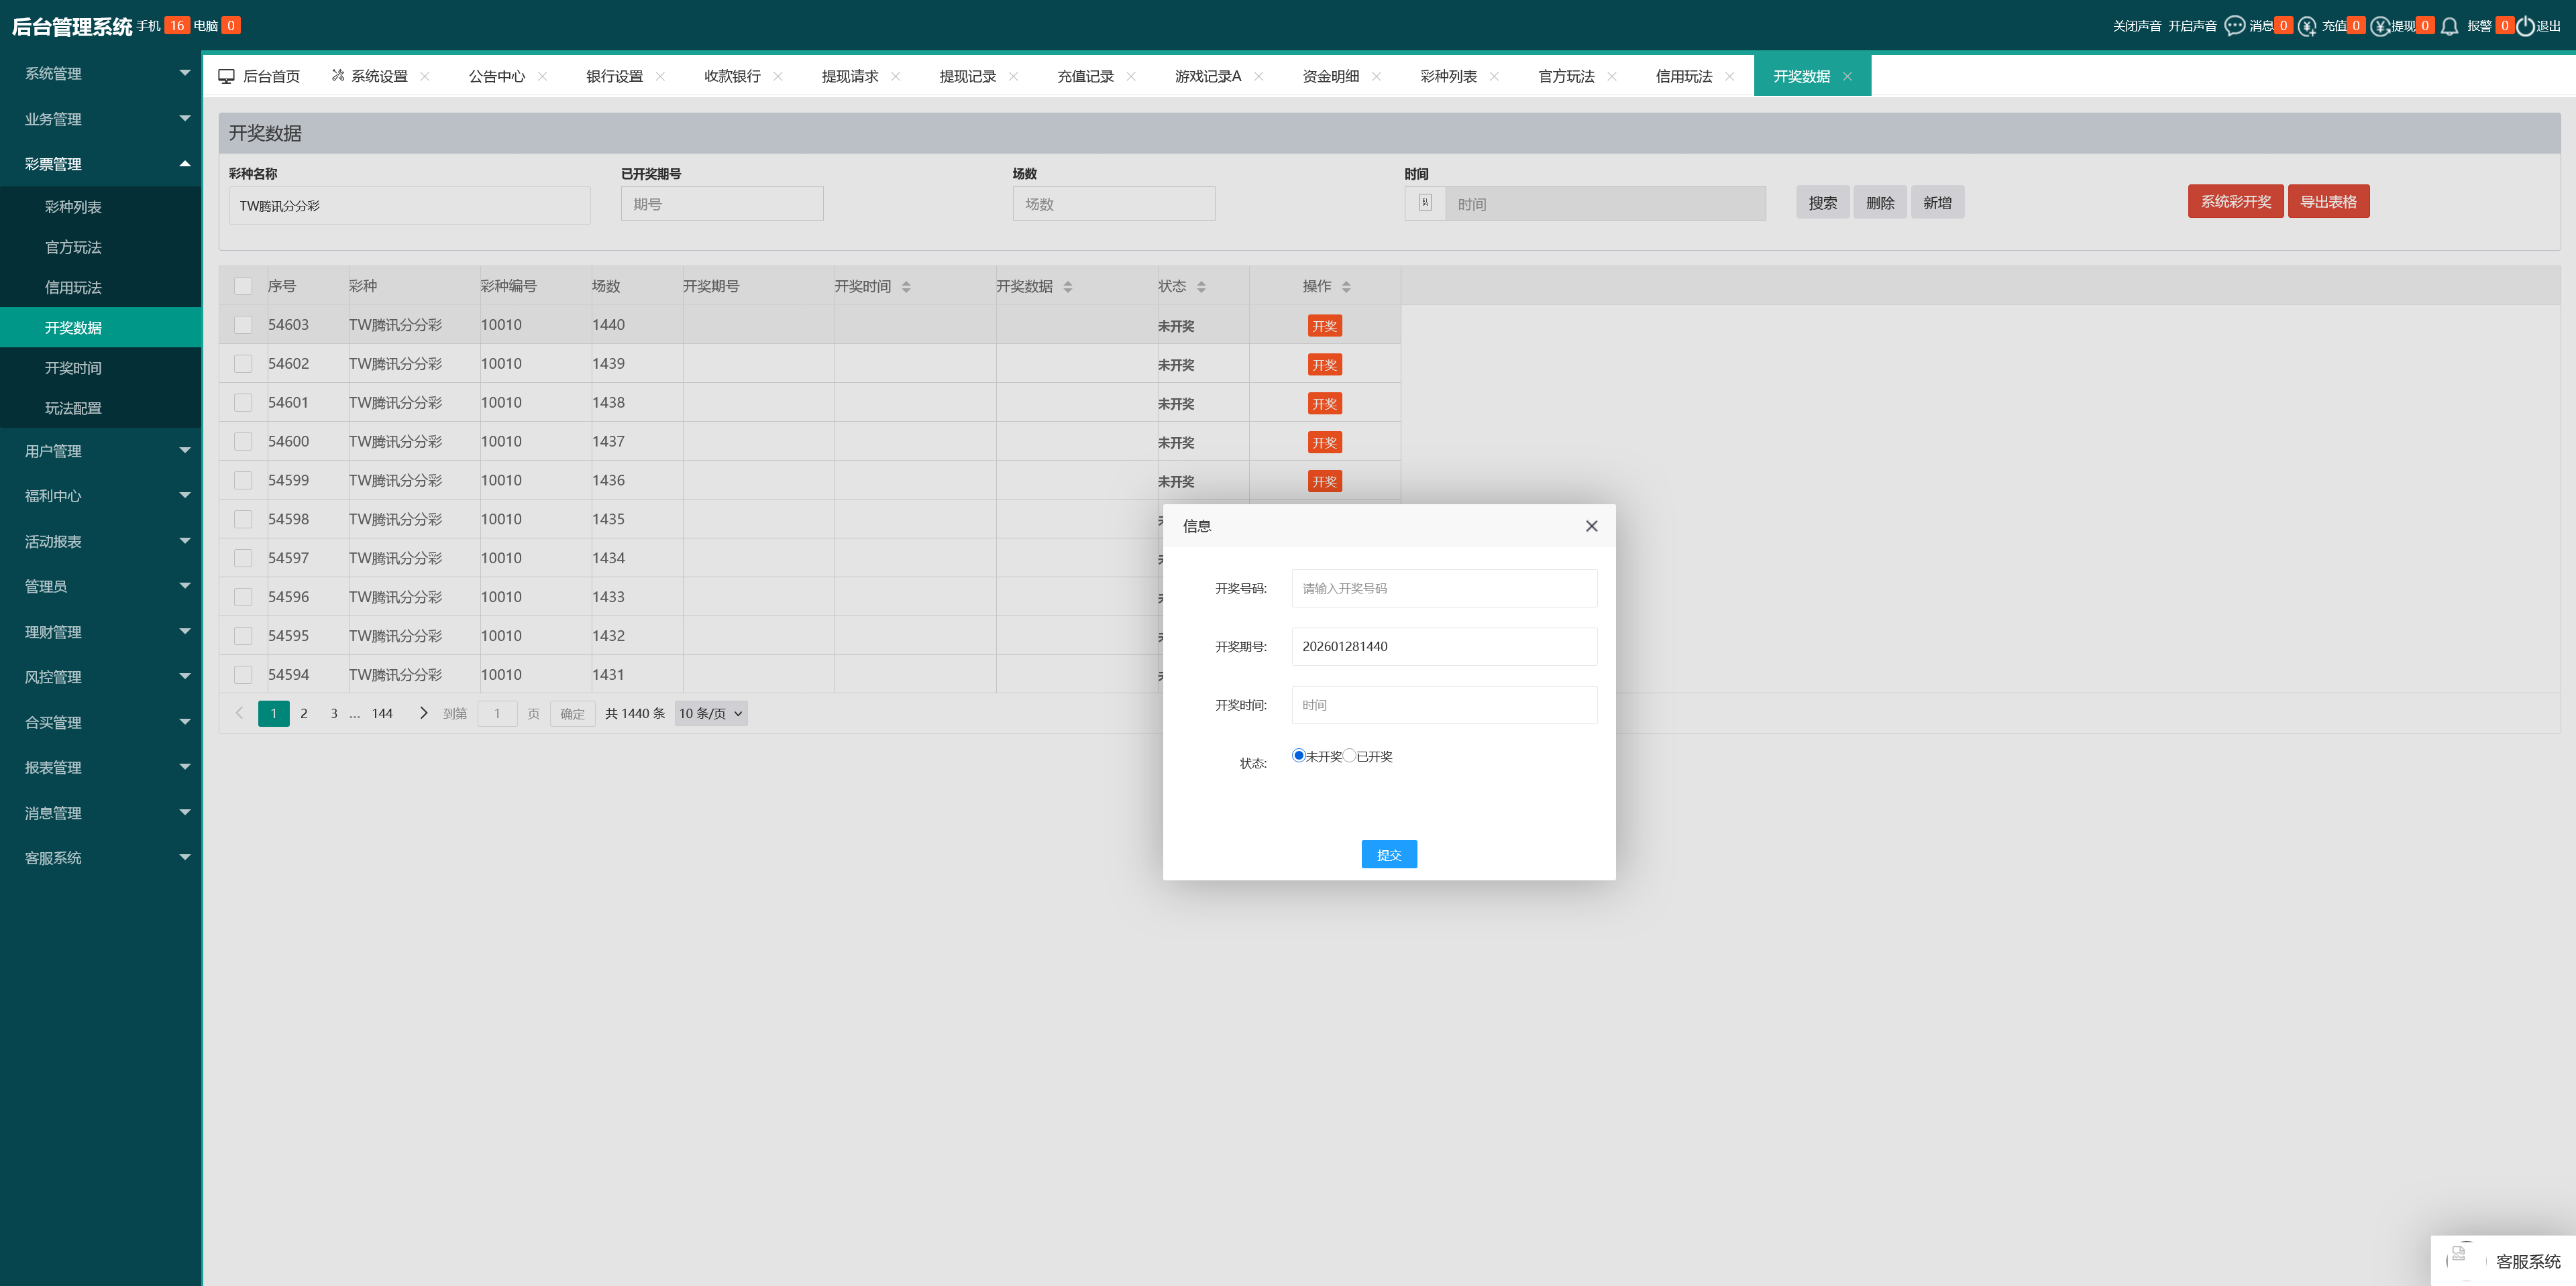Close the 信息 dialog with X
Viewport: 2576px width, 1286px height.
click(x=1591, y=526)
